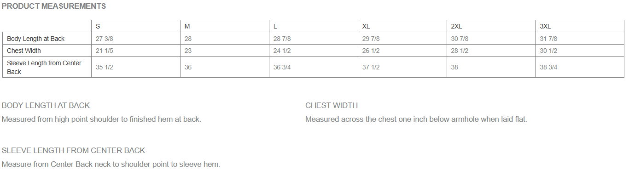
Task: Select the 35 1/2 sleeve length cell
Action: pyautogui.click(x=104, y=67)
